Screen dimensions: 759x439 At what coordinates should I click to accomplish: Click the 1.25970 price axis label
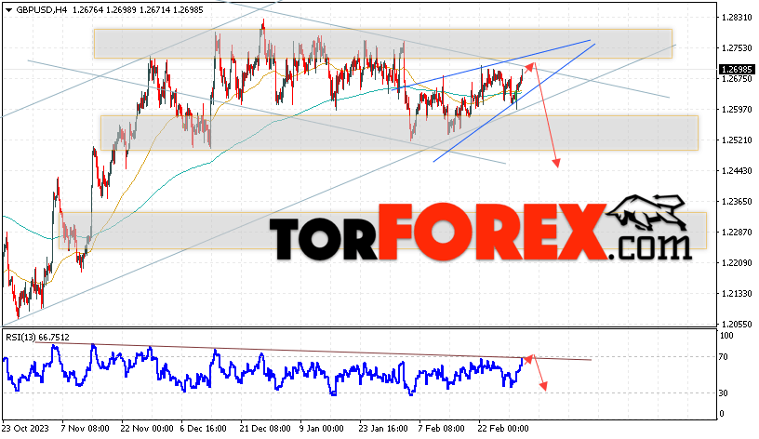737,110
